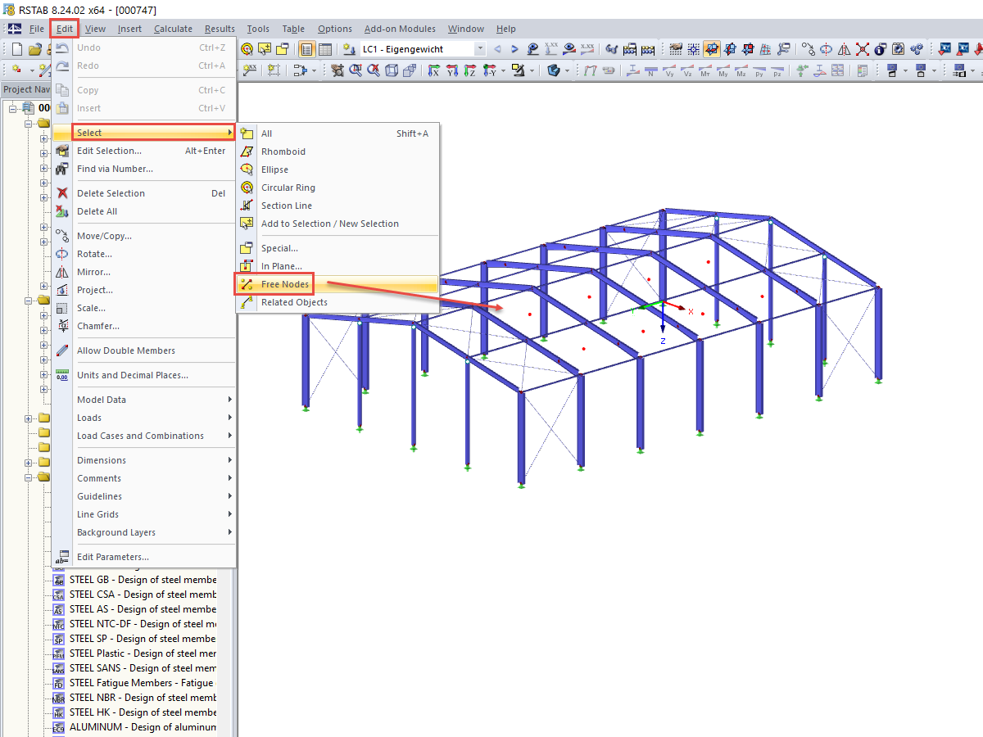Click the zoom window magnifier toolbar icon
This screenshot has width=983, height=737.
tap(355, 70)
